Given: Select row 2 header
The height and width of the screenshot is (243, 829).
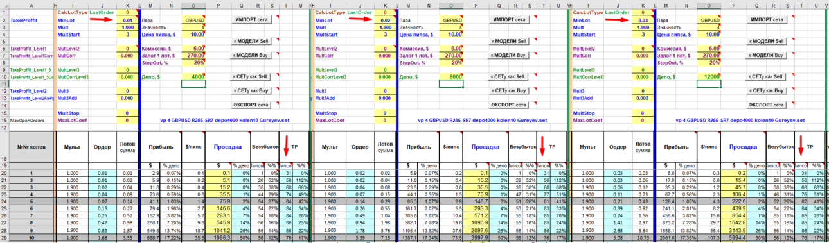Looking at the screenshot, I should 4,21.
